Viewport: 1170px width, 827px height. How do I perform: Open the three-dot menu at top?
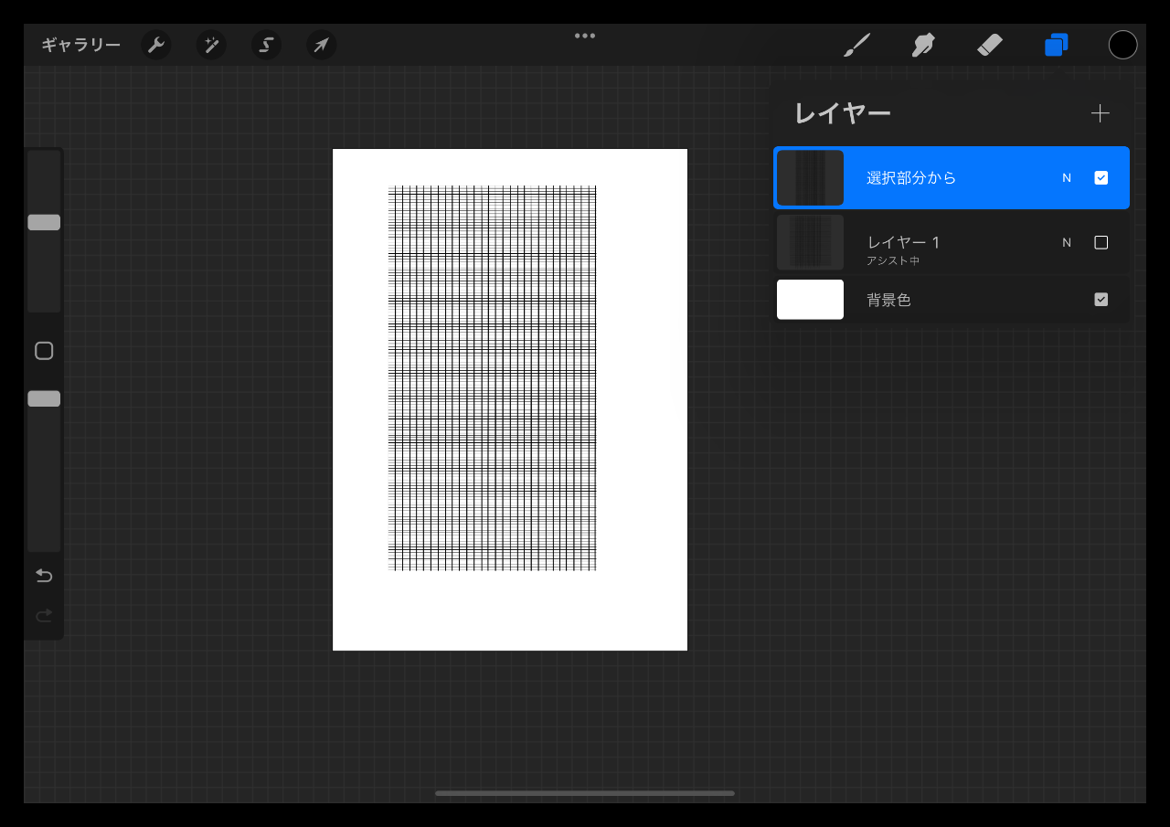coord(585,36)
